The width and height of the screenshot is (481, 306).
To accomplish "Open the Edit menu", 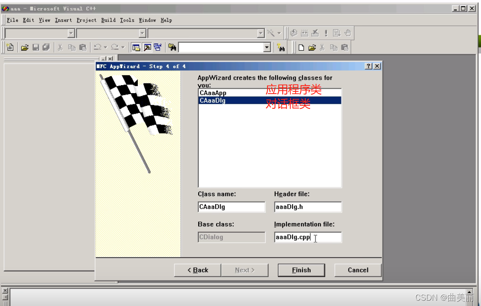I will point(29,20).
